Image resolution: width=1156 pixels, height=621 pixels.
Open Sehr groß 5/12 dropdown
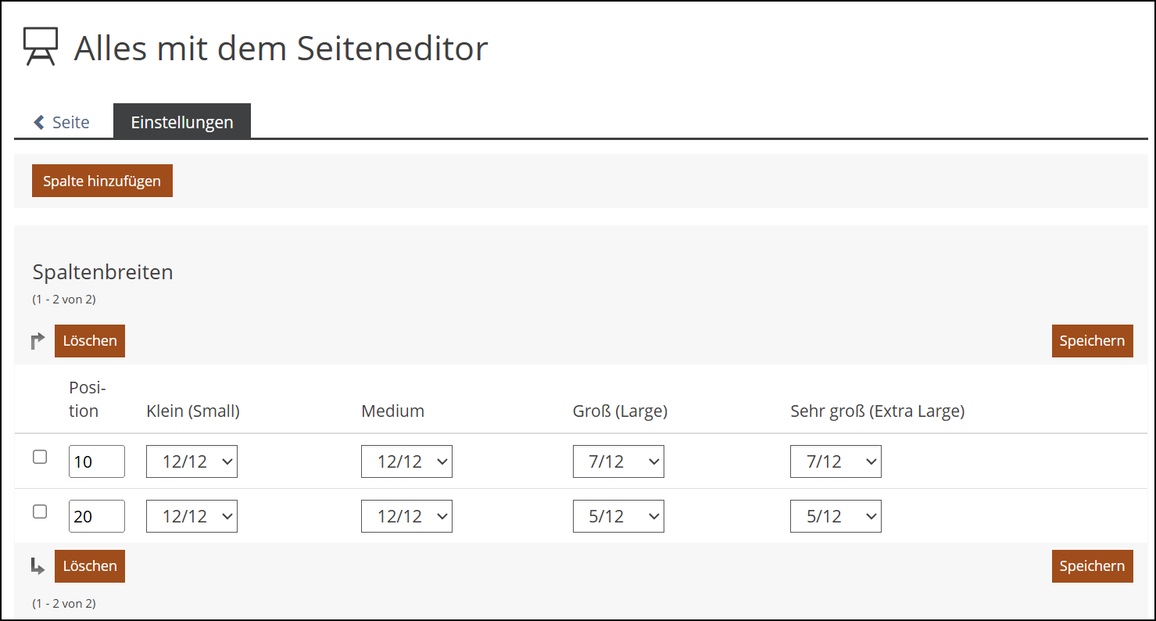pyautogui.click(x=836, y=516)
